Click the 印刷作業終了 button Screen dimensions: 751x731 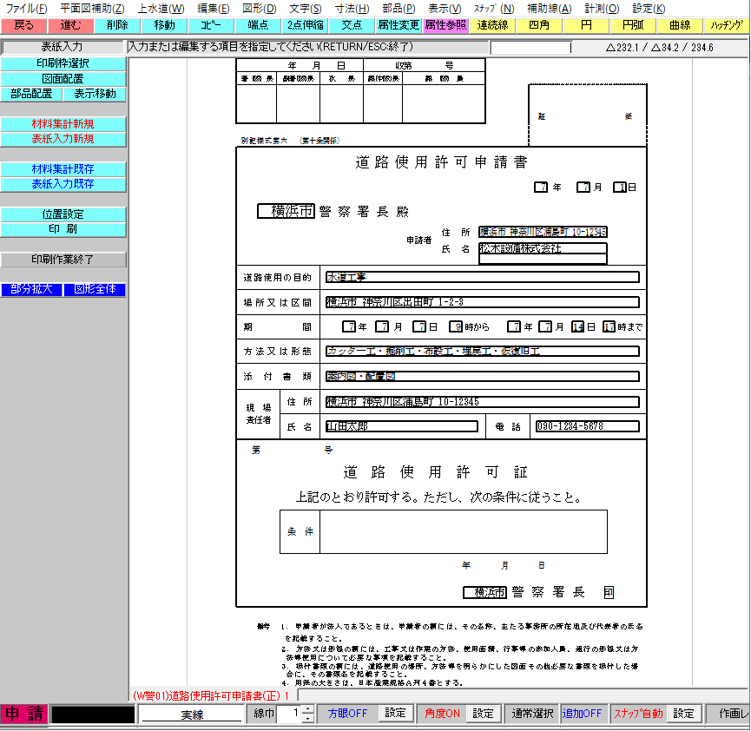click(63, 260)
